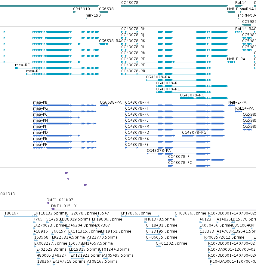Viewport: 256px width, 266px height.
Task: Open the 186167 EST feature
Action: [19, 216]
